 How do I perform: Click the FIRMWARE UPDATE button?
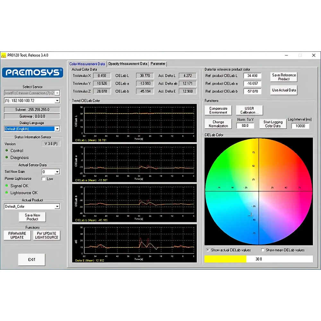[x=17, y=235]
